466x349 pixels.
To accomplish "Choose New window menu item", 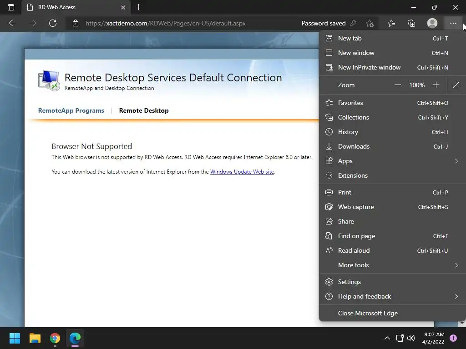I will [x=392, y=53].
